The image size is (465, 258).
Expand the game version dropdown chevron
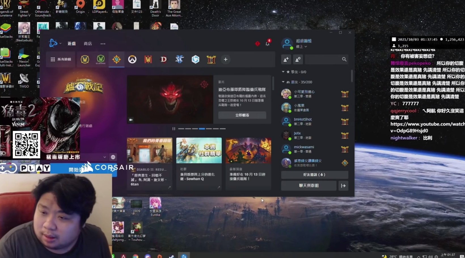[x=105, y=157]
